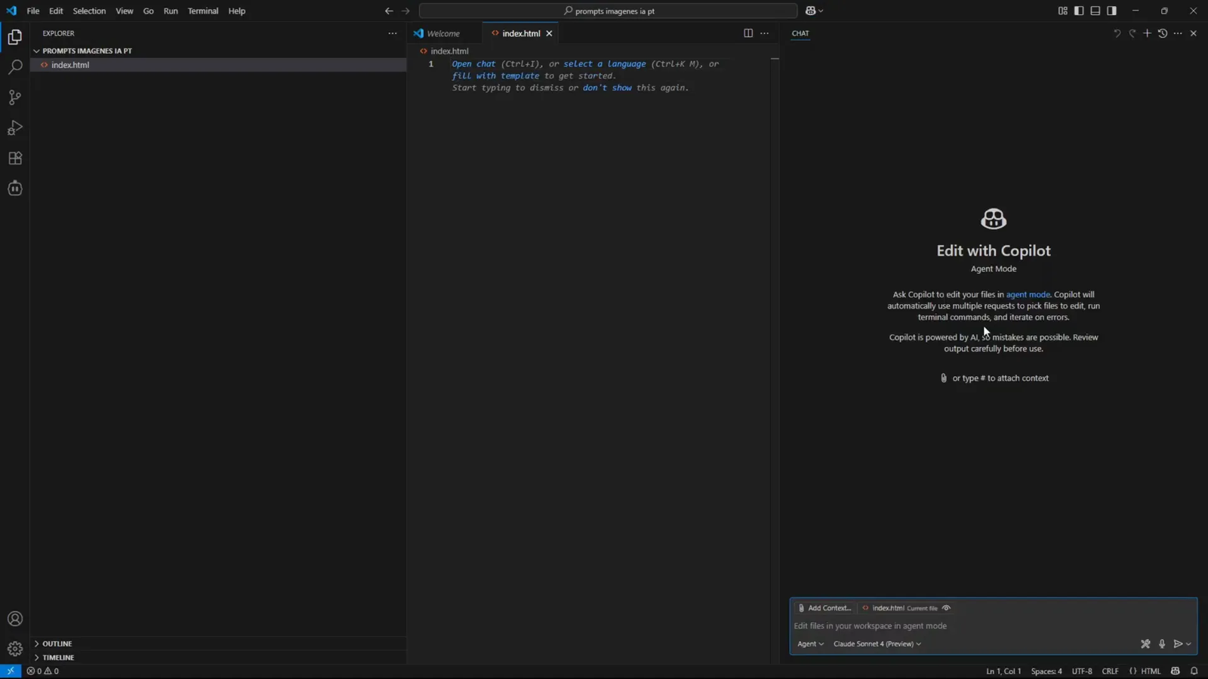Open the Claude Sonnet 4 model dropdown
1208x679 pixels.
pos(877,644)
